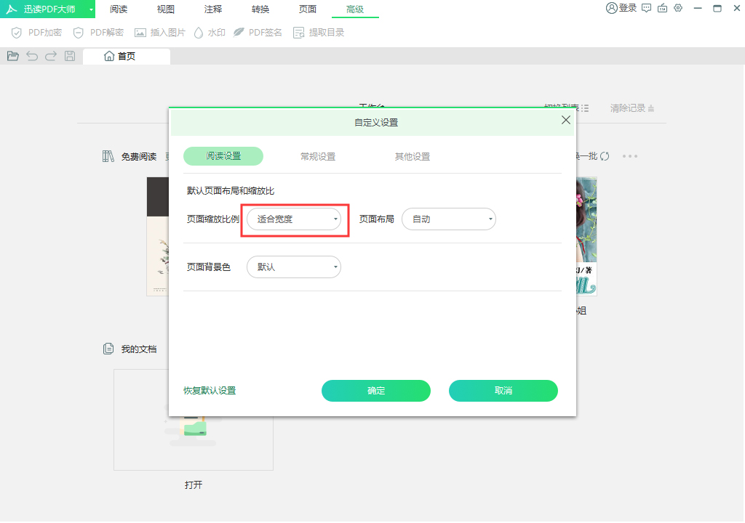
Task: Open the 页面背景色 background color dropdown
Action: click(293, 267)
